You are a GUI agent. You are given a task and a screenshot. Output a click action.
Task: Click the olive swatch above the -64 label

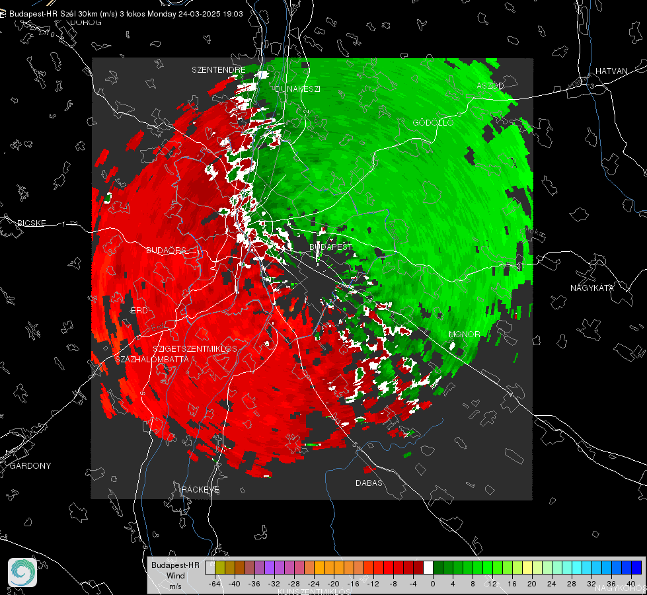220,568
